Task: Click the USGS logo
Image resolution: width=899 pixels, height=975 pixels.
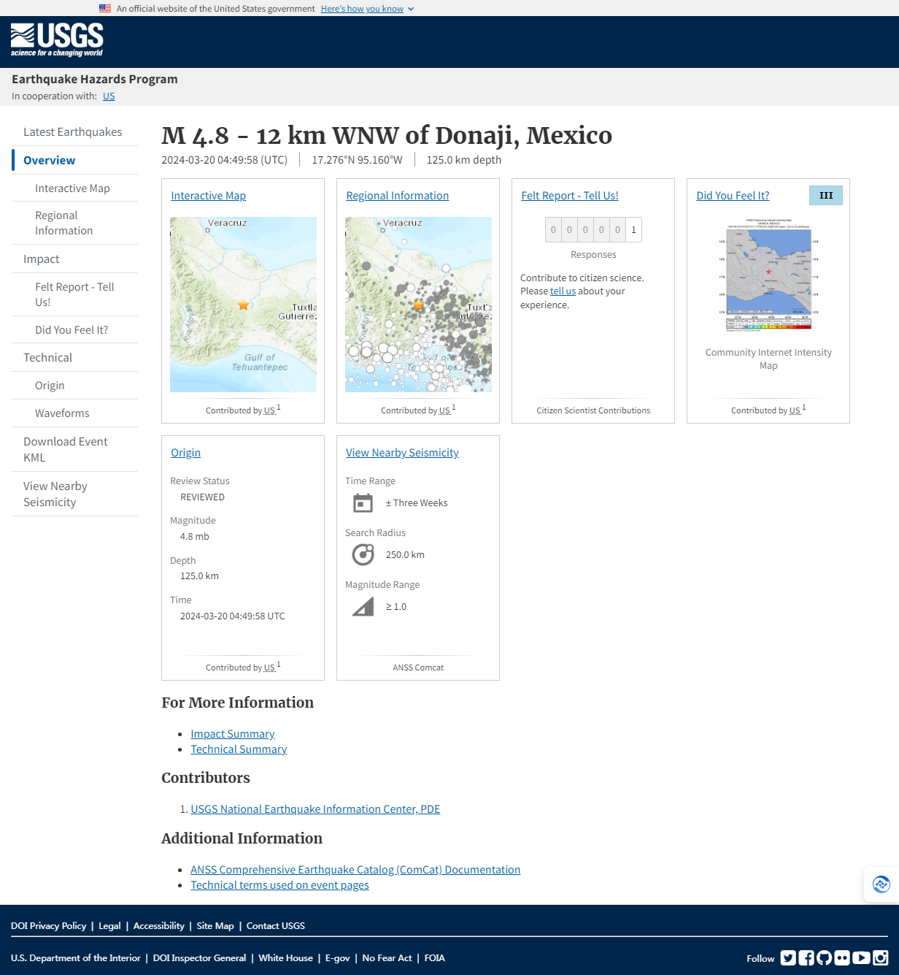Action: click(57, 40)
